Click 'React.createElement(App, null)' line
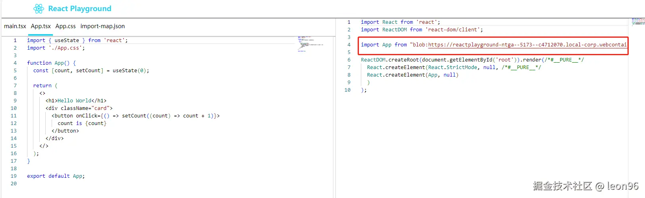Image resolution: width=645 pixels, height=198 pixels. (413, 75)
